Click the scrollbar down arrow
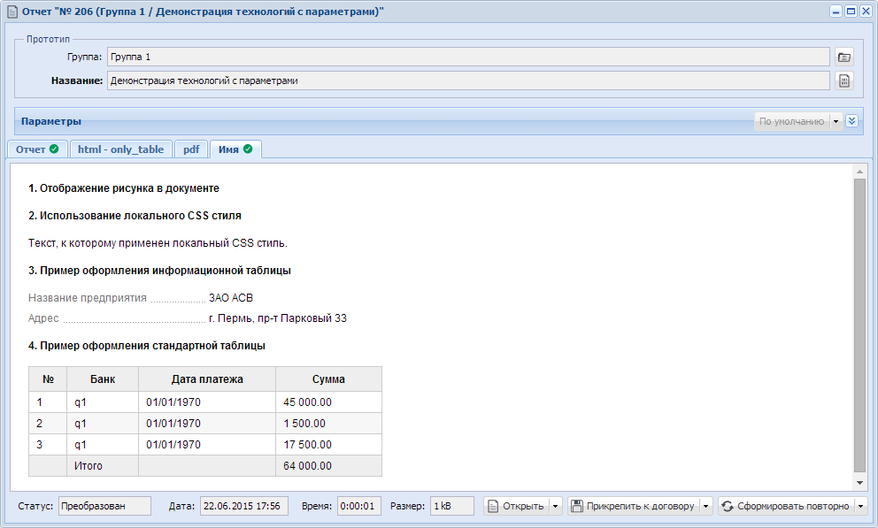The height and width of the screenshot is (528, 878). pyautogui.click(x=859, y=483)
